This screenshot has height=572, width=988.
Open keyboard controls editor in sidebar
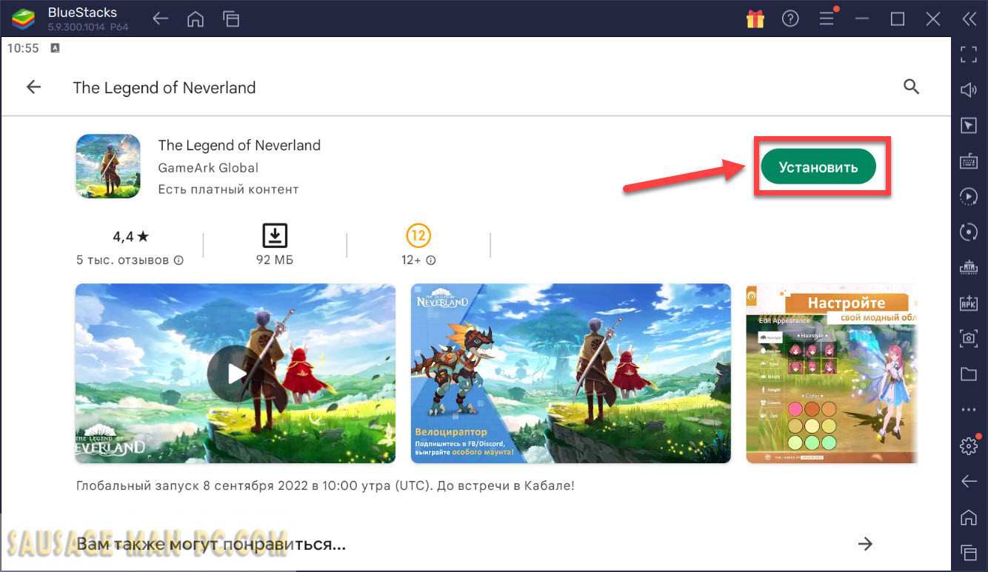pyautogui.click(x=969, y=161)
